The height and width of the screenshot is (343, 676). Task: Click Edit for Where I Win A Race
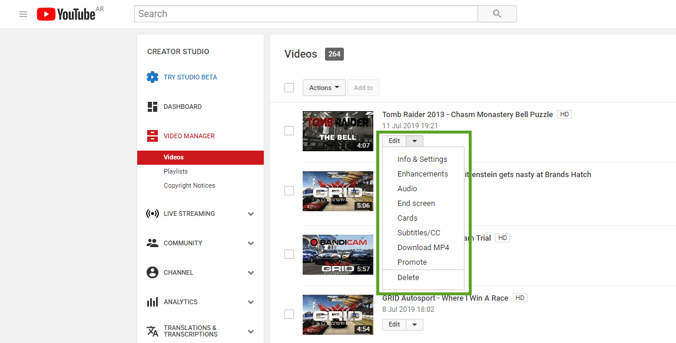pos(394,325)
